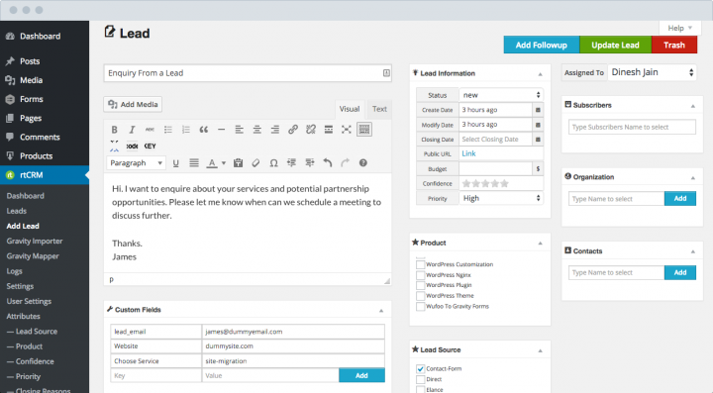Viewport: 713px width, 393px height.
Task: Open the Status dropdown
Action: [x=501, y=95]
